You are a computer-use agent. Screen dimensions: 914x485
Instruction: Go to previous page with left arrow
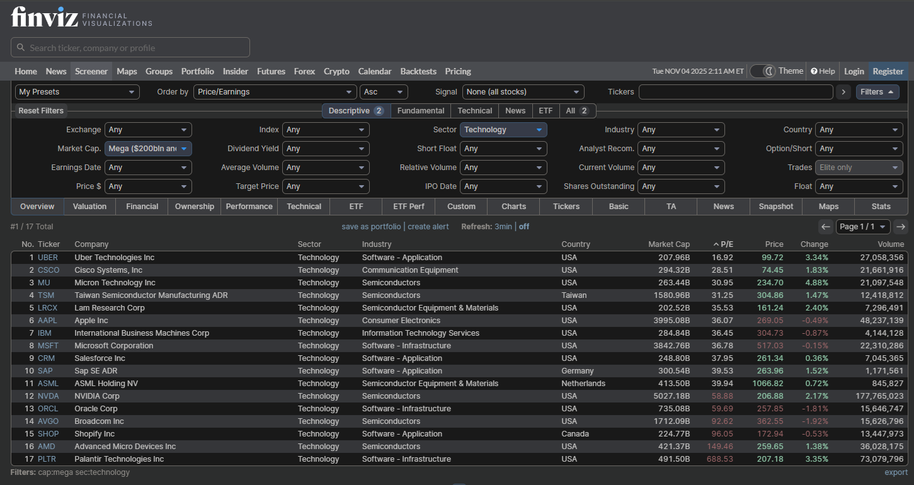(x=825, y=227)
